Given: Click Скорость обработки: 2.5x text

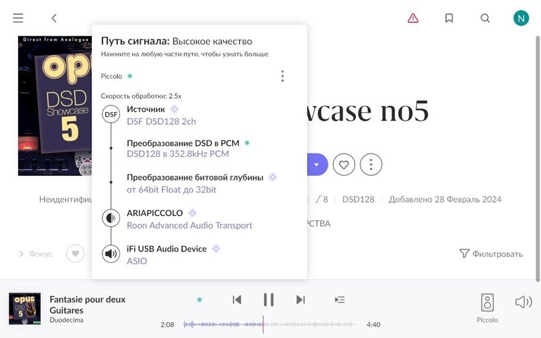Looking at the screenshot, I should pyautogui.click(x=141, y=96).
